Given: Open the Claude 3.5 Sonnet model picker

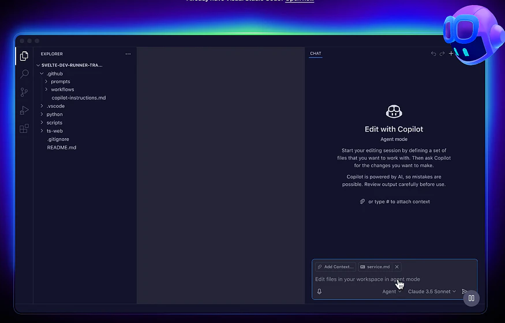Looking at the screenshot, I should coord(432,291).
